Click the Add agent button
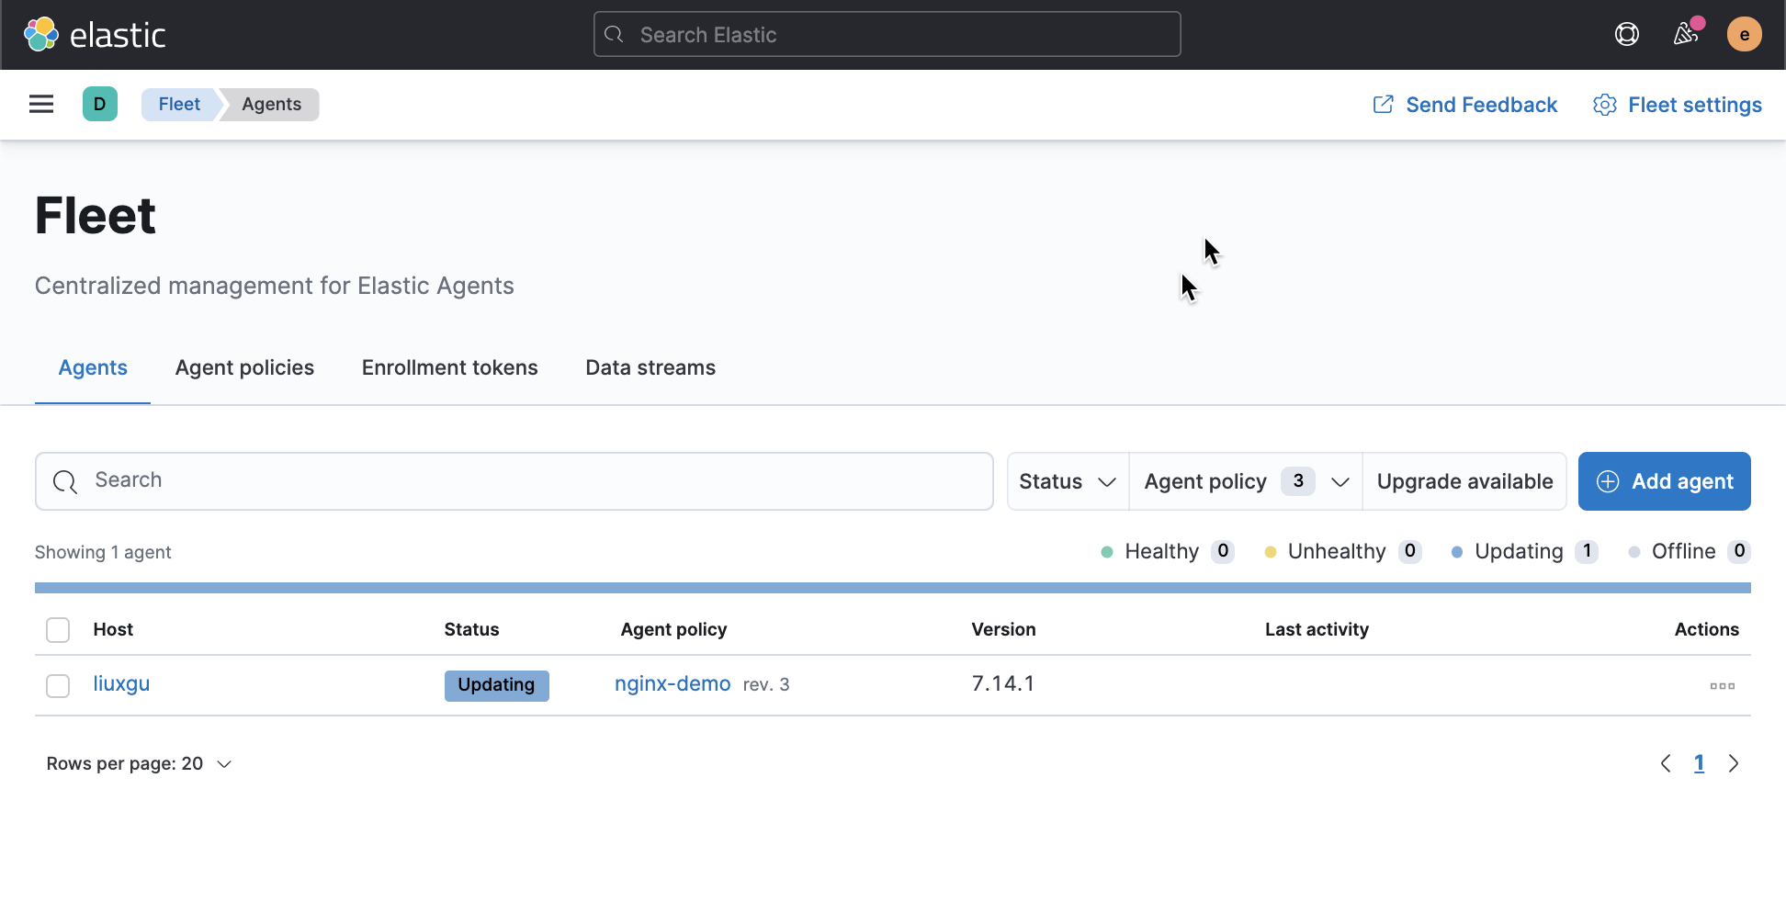Screen dimensions: 1786x913 pos(1664,481)
